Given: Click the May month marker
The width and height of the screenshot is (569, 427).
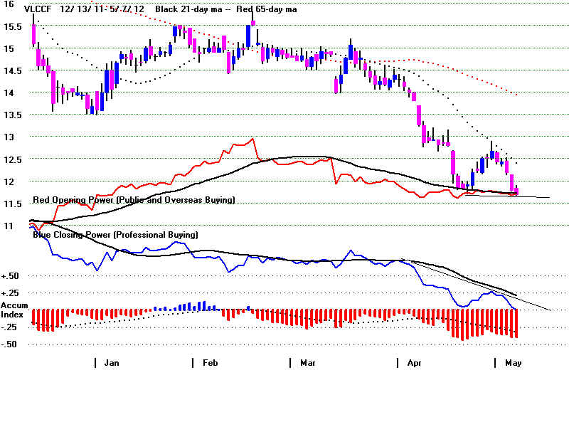Looking at the screenshot, I should pyautogui.click(x=513, y=363).
